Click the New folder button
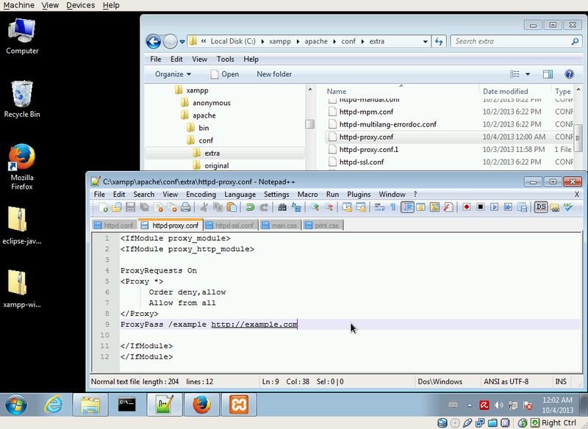 pos(273,74)
